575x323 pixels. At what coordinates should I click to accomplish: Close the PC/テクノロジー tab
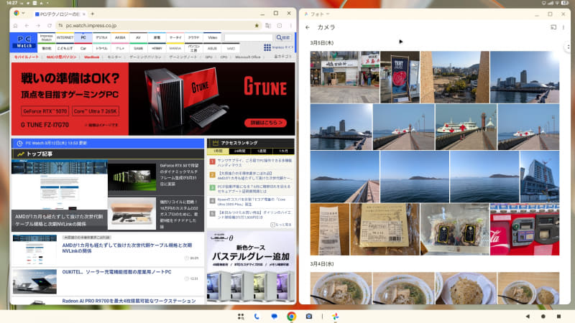point(84,14)
